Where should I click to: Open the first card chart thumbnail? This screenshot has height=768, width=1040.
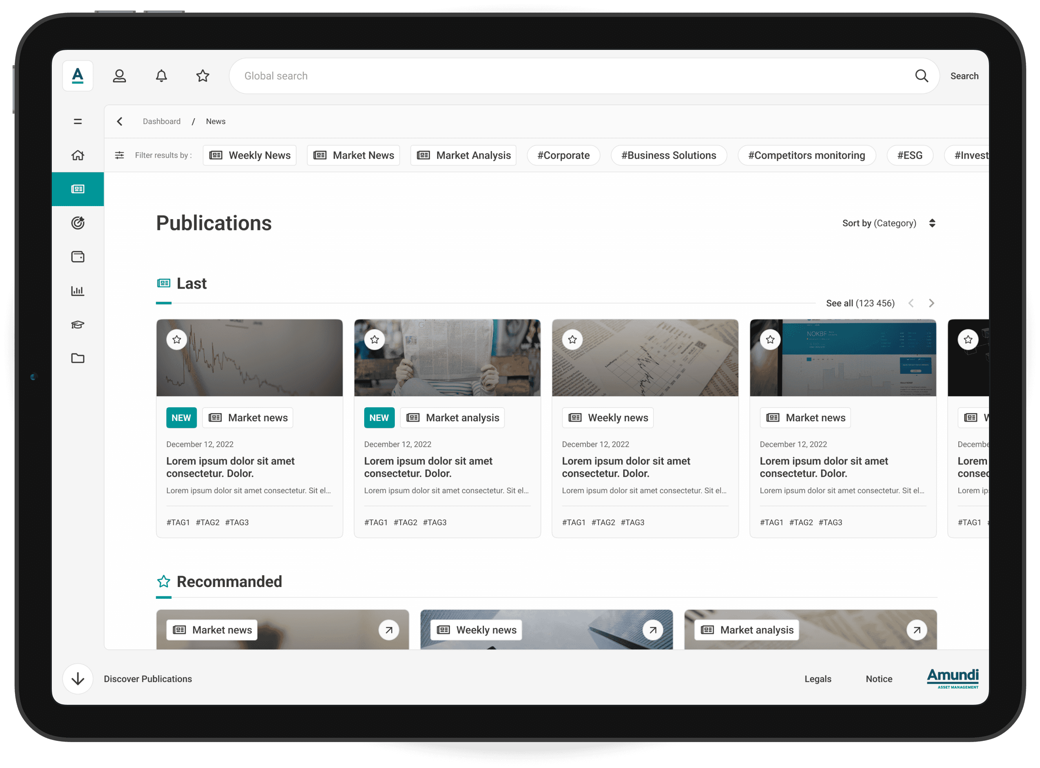(250, 358)
